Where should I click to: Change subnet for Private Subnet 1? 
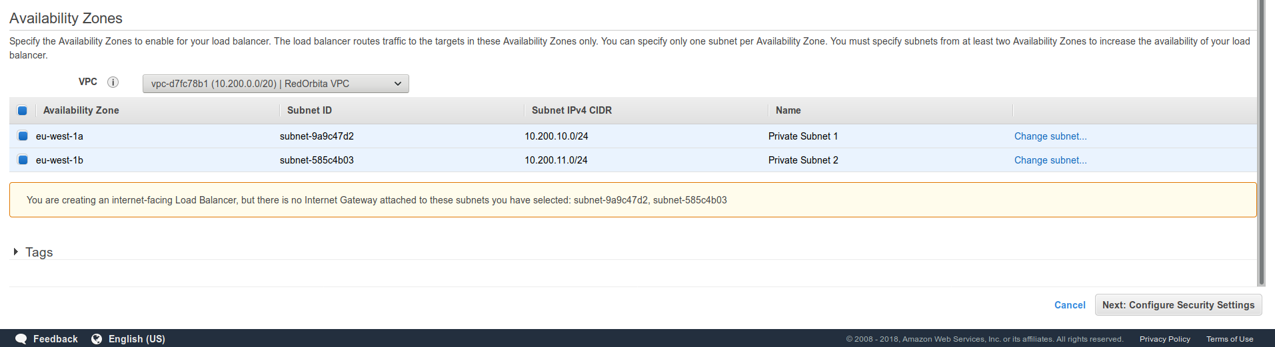pos(1050,136)
